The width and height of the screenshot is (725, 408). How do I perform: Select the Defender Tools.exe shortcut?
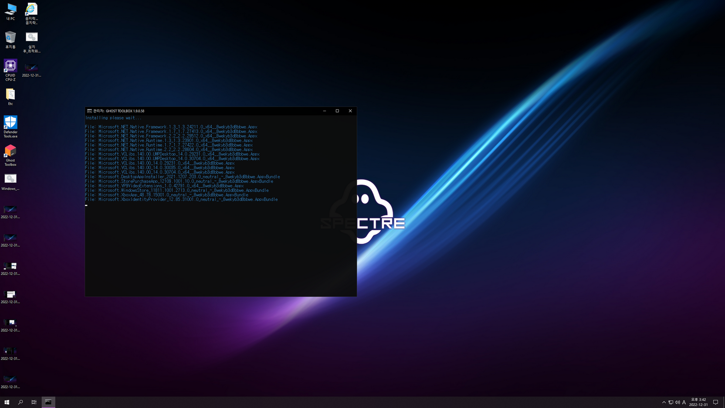(10, 127)
